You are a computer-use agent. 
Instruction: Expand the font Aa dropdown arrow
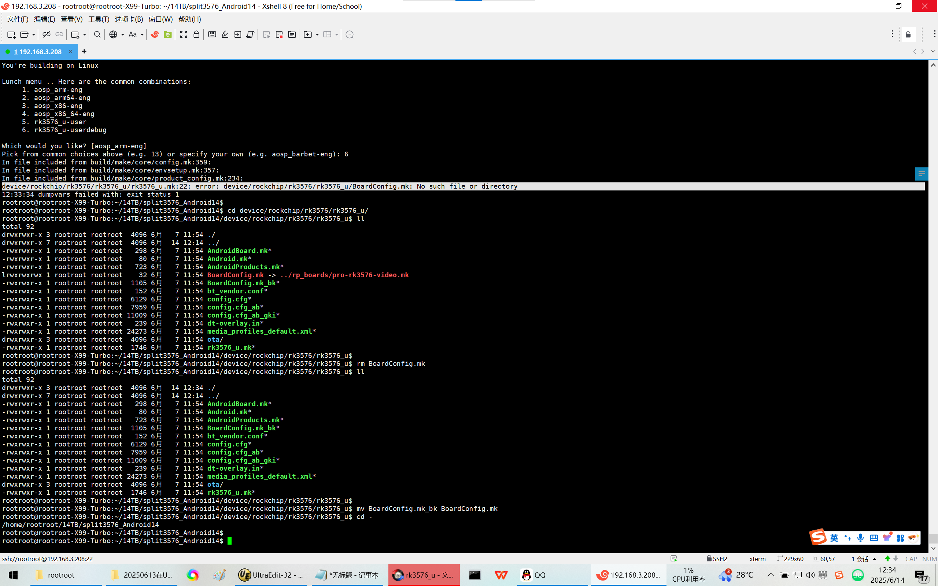pos(142,34)
